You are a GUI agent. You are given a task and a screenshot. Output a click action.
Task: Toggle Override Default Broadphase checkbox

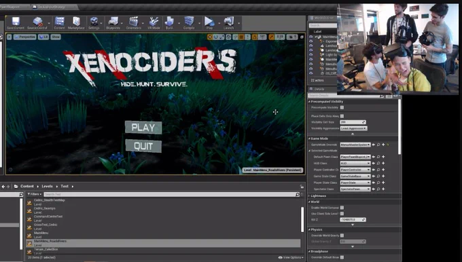(342, 257)
